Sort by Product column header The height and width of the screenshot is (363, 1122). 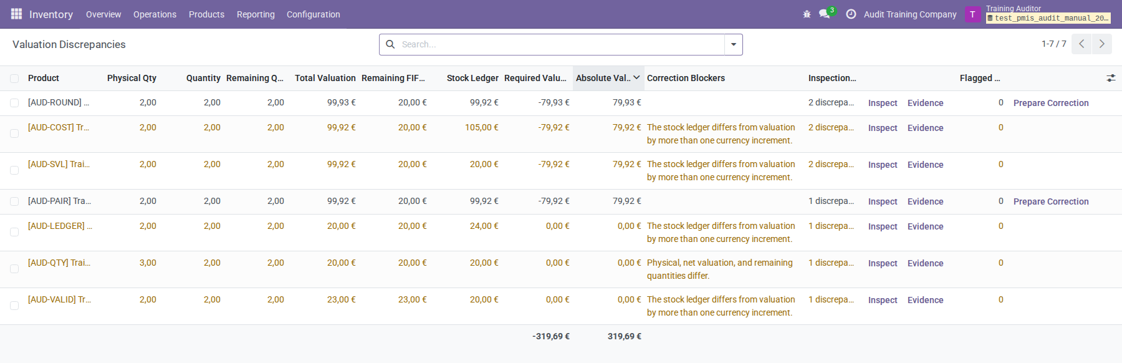tap(44, 78)
